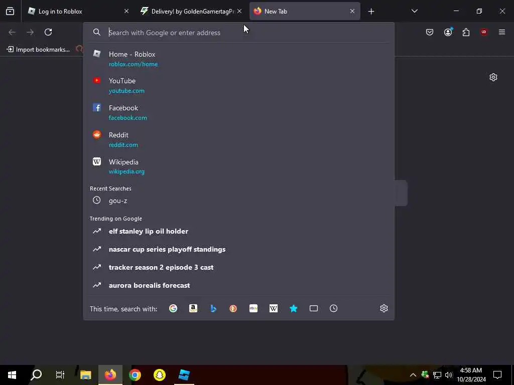Search this time in History clock
Screen dimensions: 514x385
point(333,308)
